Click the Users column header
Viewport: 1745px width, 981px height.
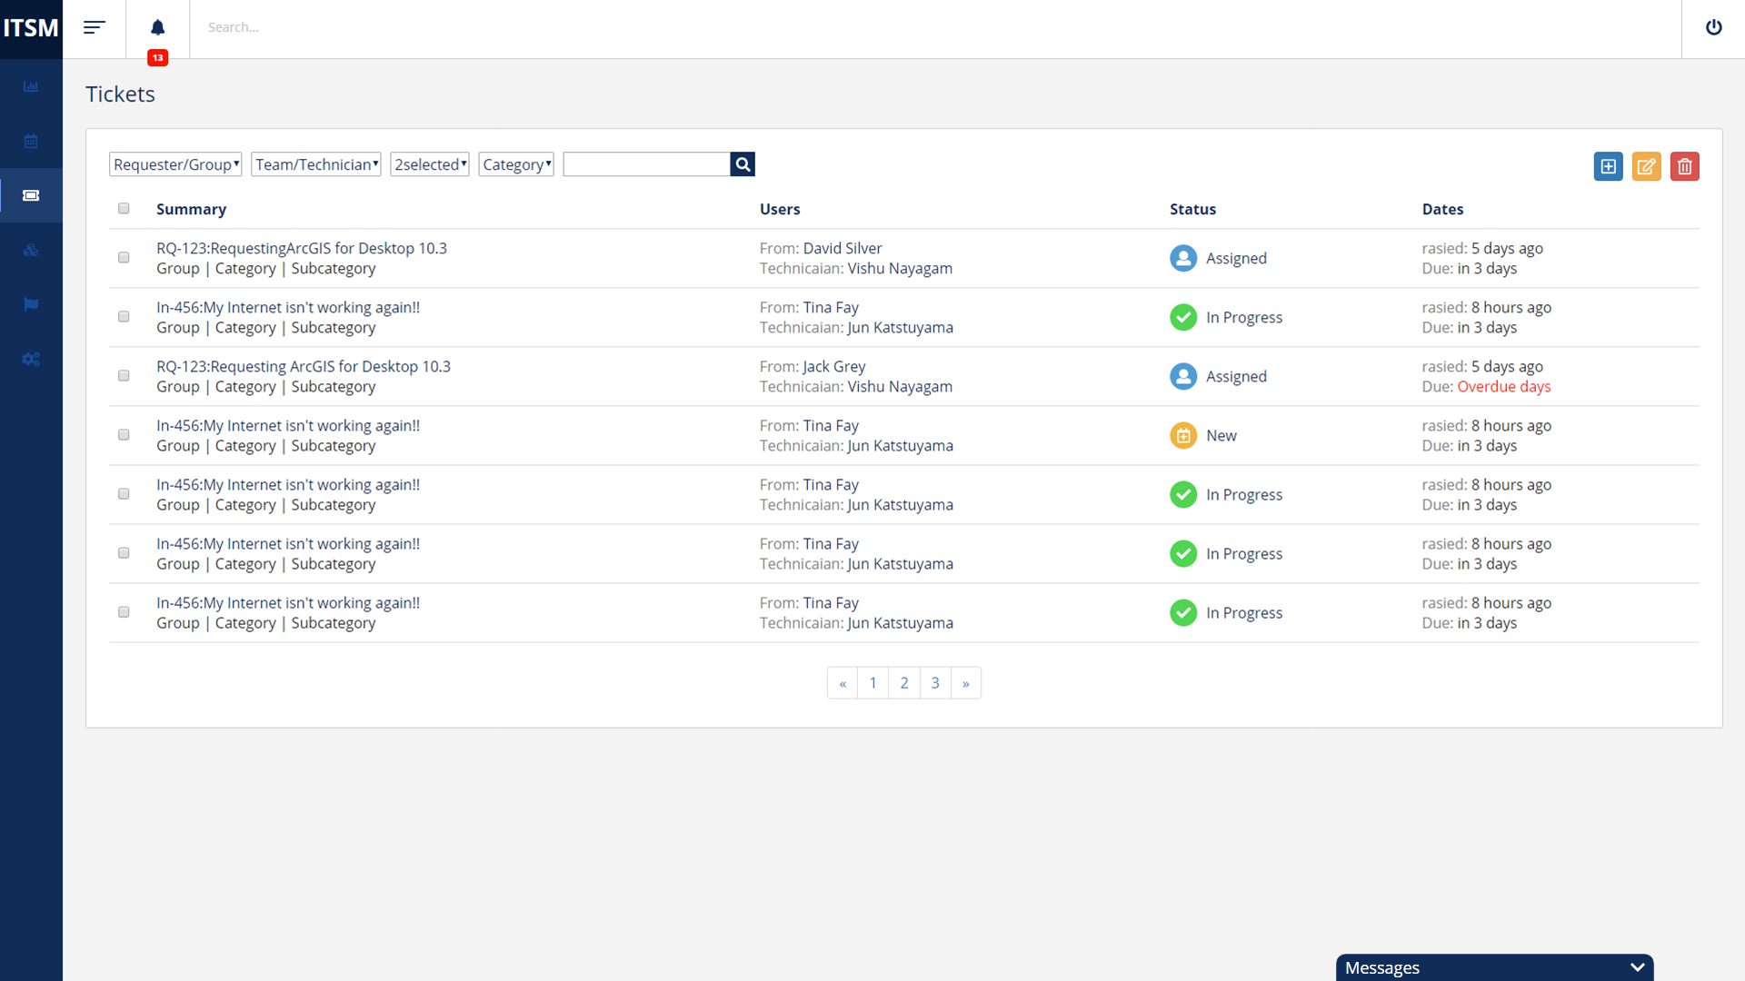tap(780, 209)
